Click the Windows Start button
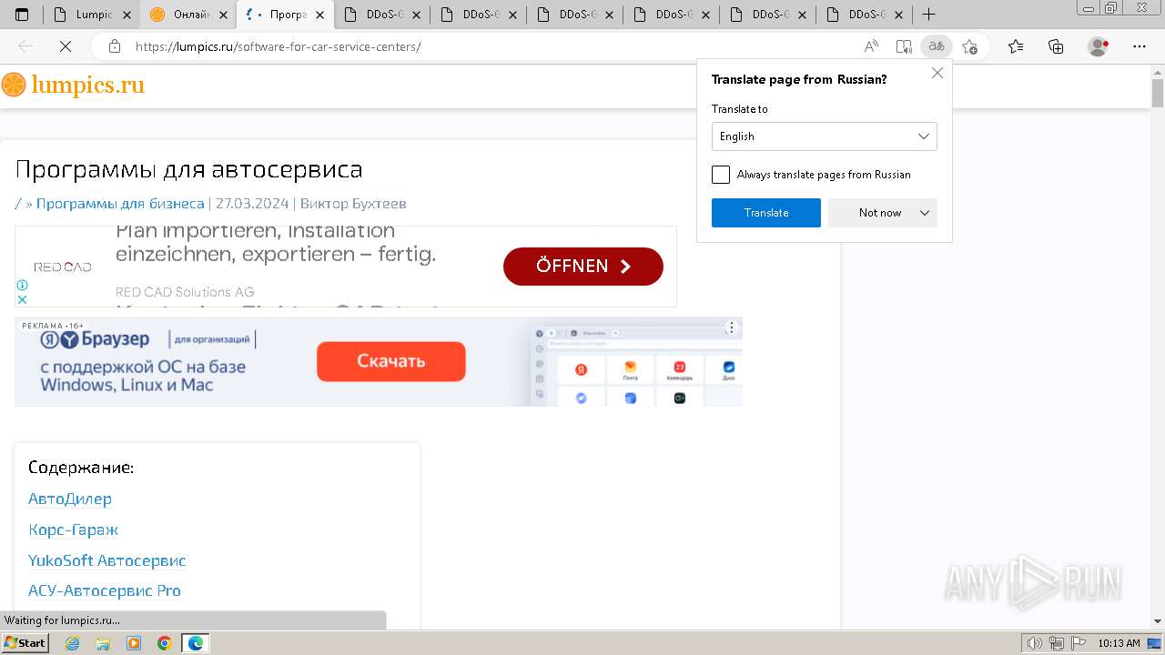This screenshot has width=1165, height=655. (x=25, y=643)
